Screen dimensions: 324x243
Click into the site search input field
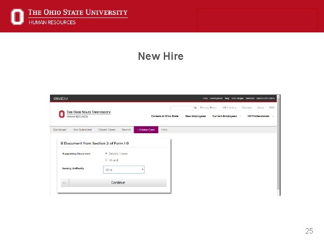coord(182,108)
